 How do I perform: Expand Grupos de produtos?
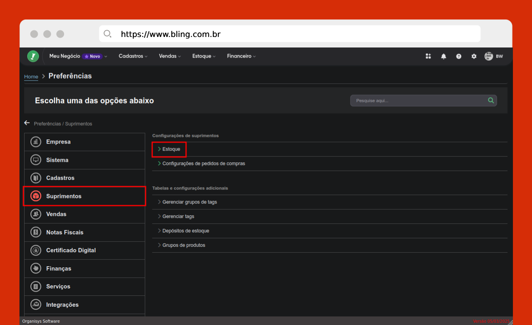pos(329,245)
